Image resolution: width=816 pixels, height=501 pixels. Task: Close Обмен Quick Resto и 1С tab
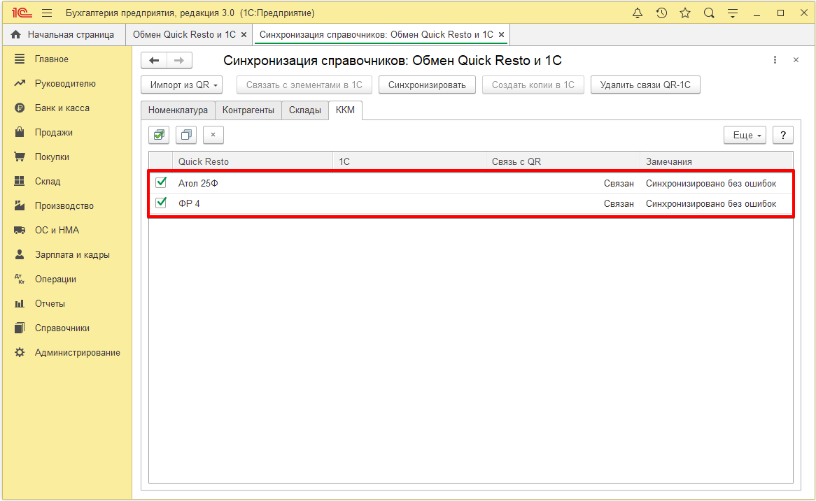pyautogui.click(x=244, y=35)
